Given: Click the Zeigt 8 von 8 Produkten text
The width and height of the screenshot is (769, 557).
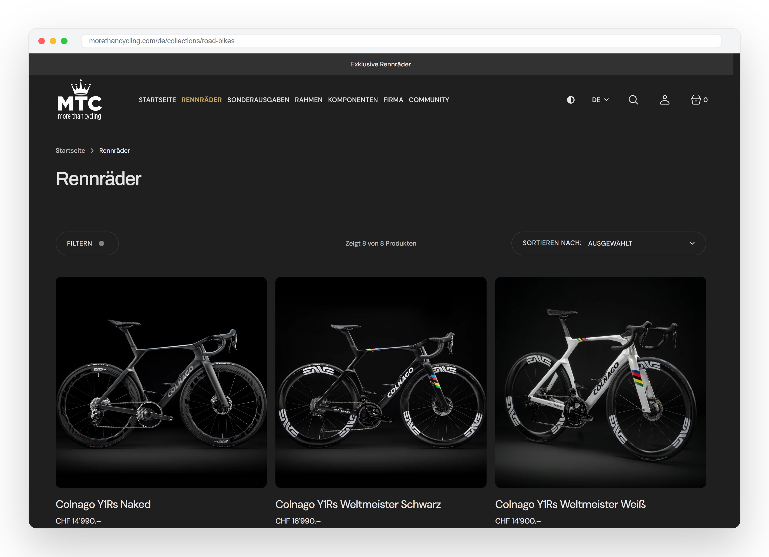Looking at the screenshot, I should click(381, 243).
